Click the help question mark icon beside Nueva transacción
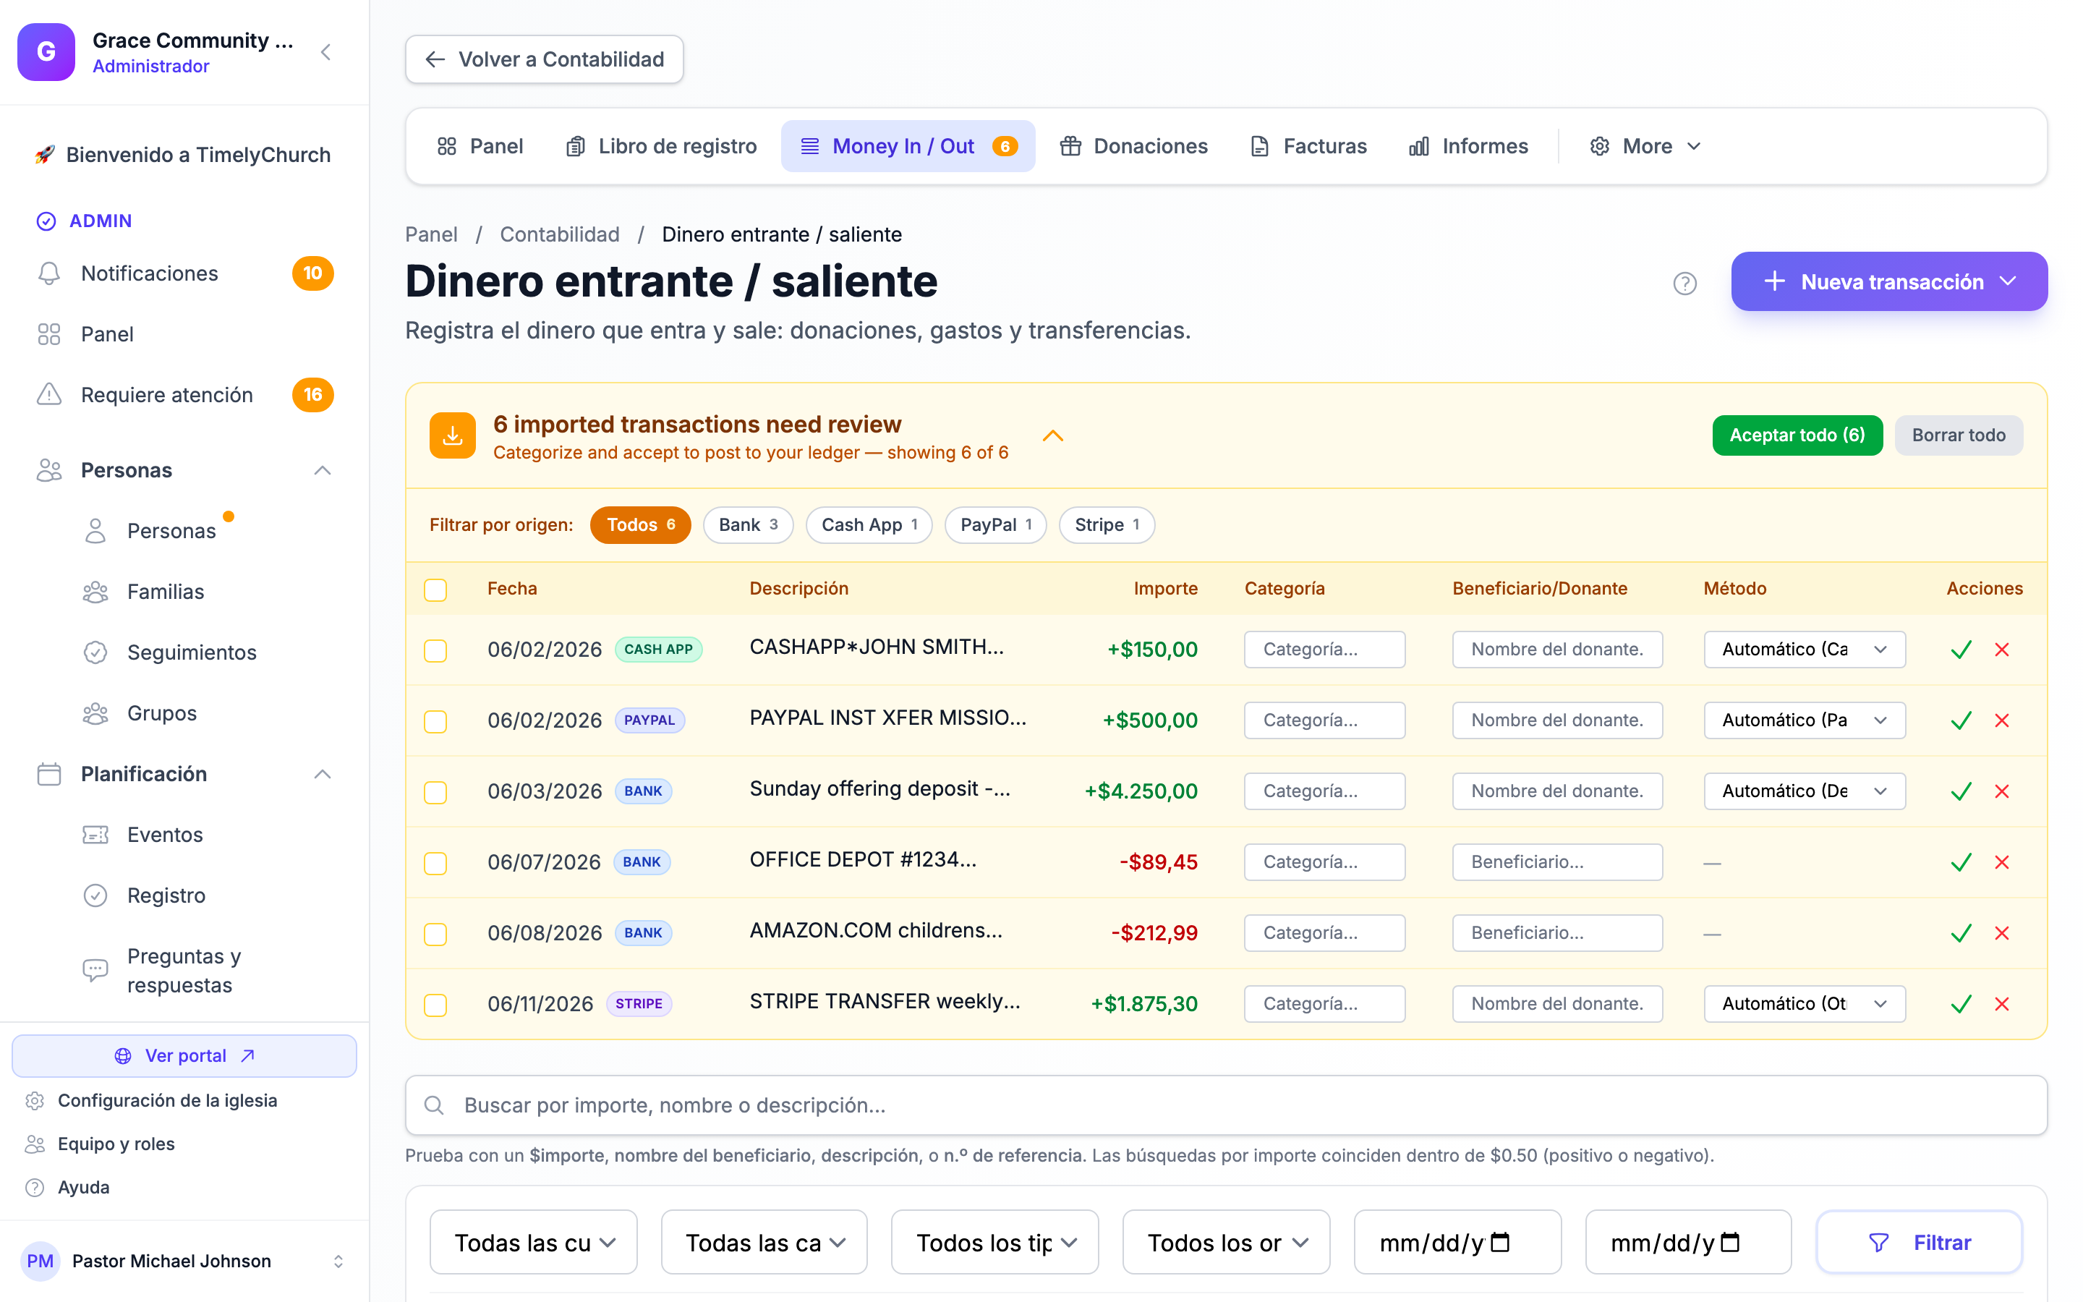 [x=1684, y=284]
